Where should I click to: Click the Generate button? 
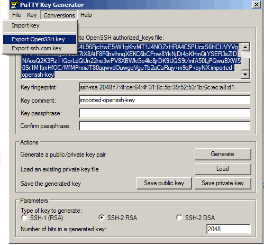tap(223, 154)
